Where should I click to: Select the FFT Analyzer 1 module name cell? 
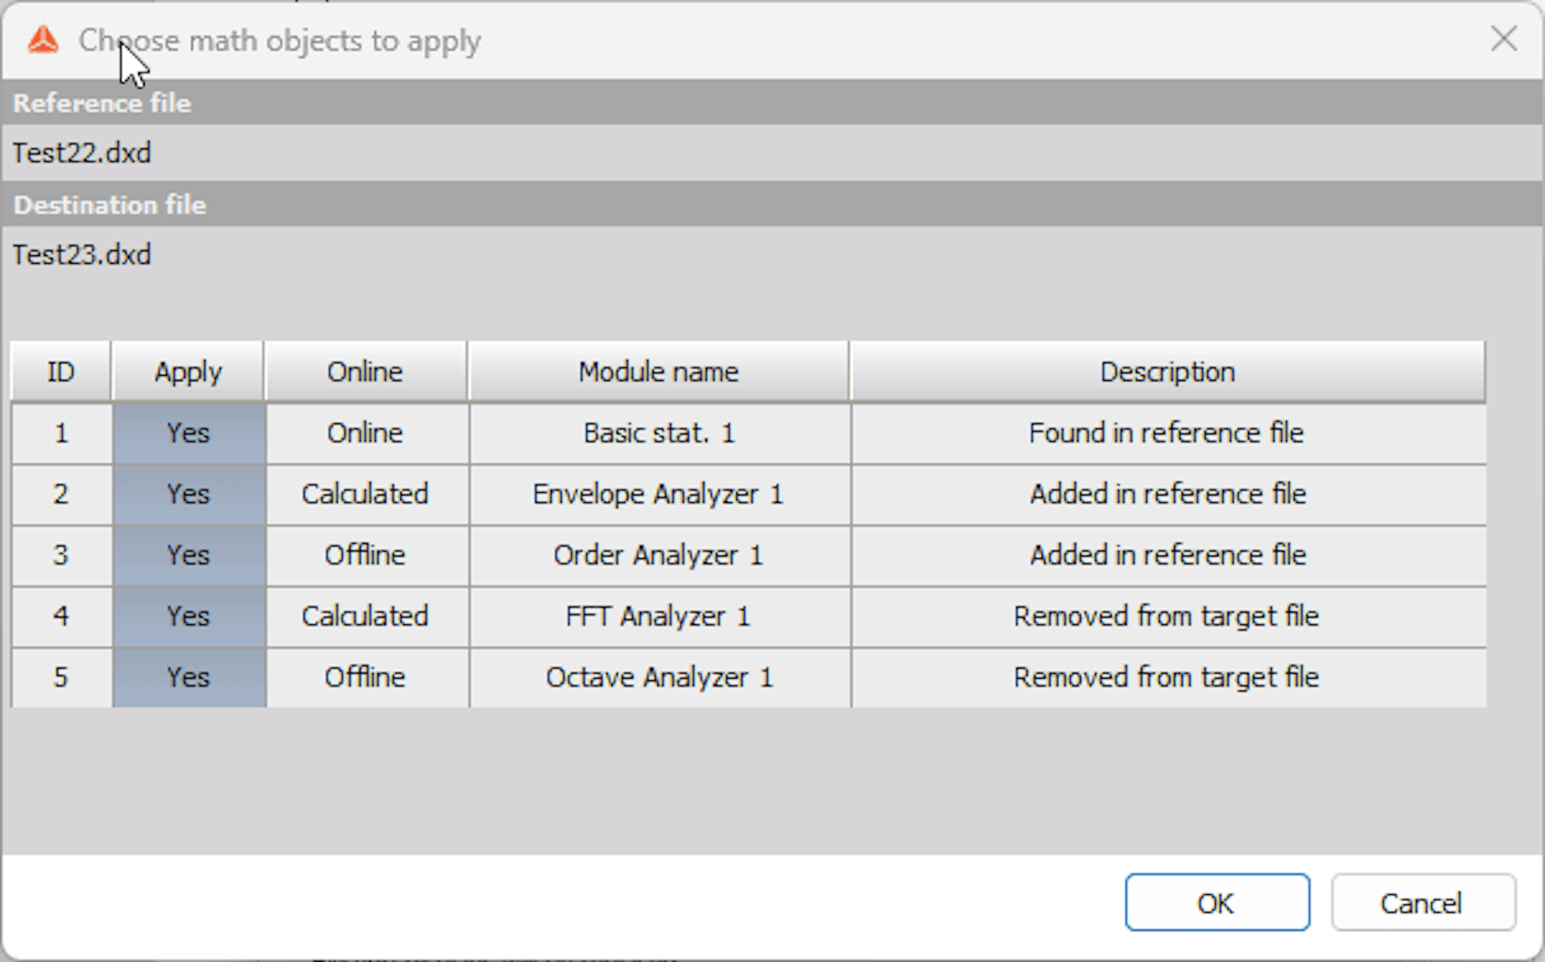pos(660,617)
